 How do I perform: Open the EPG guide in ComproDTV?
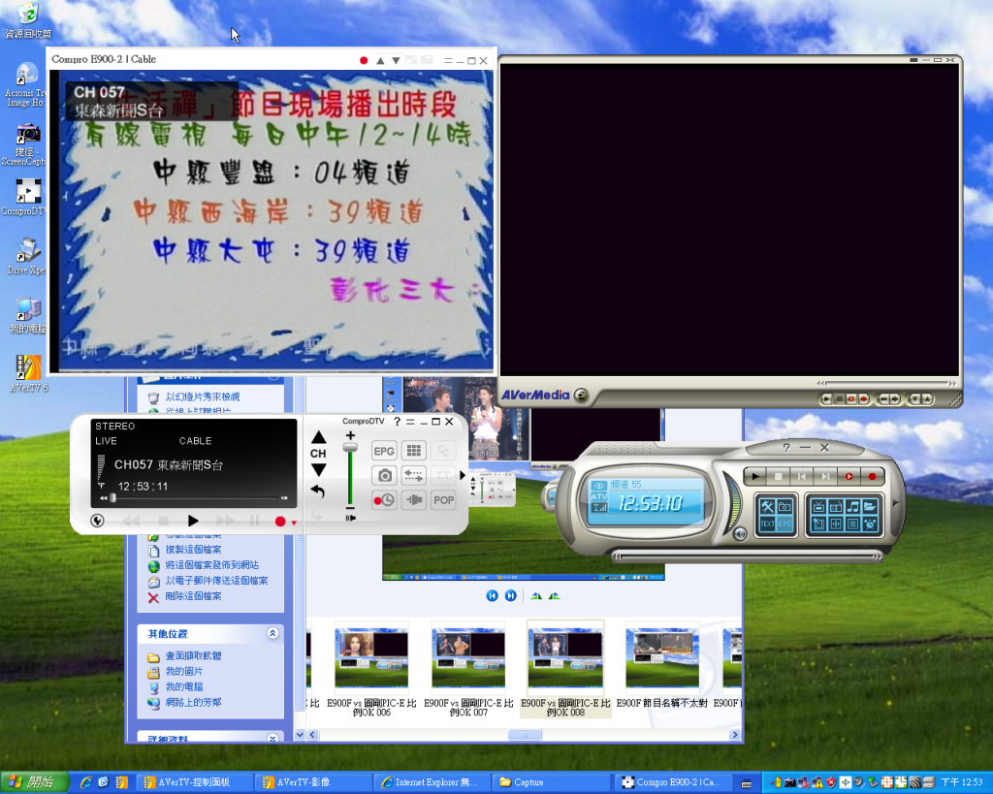(384, 451)
